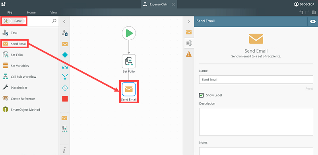The height and width of the screenshot is (155, 318).
Task: Open the Home menu
Action: tap(31, 12)
